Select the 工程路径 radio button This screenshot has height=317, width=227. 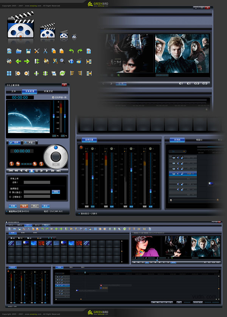pyautogui.click(x=10, y=197)
